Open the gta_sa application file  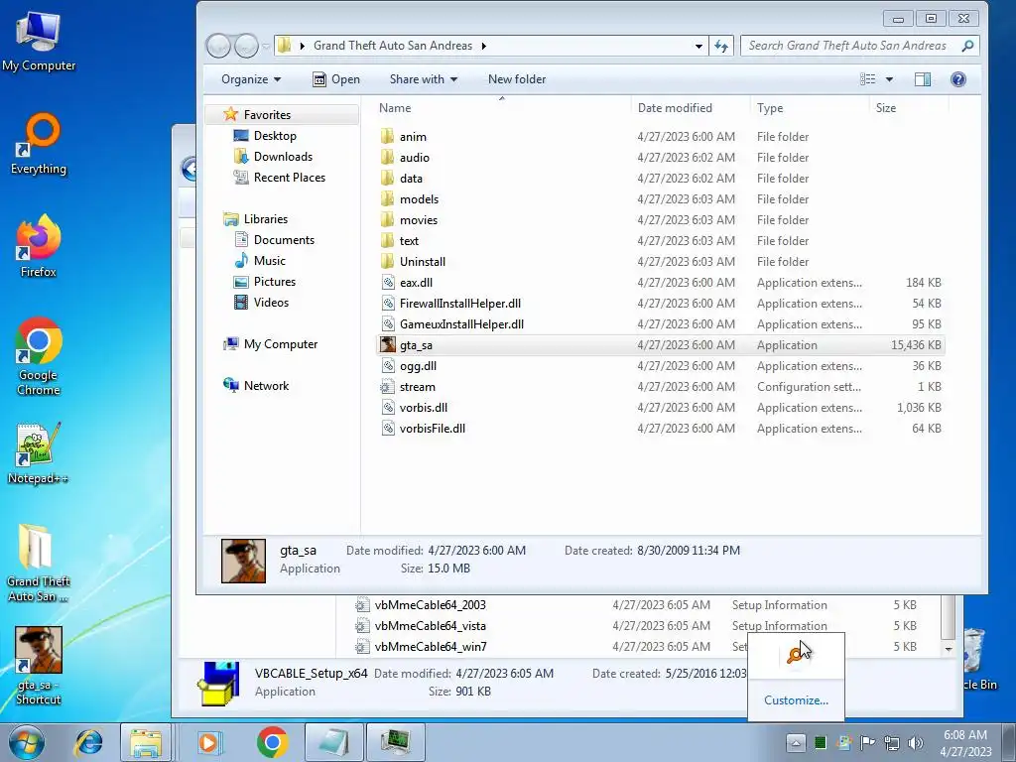661,344
